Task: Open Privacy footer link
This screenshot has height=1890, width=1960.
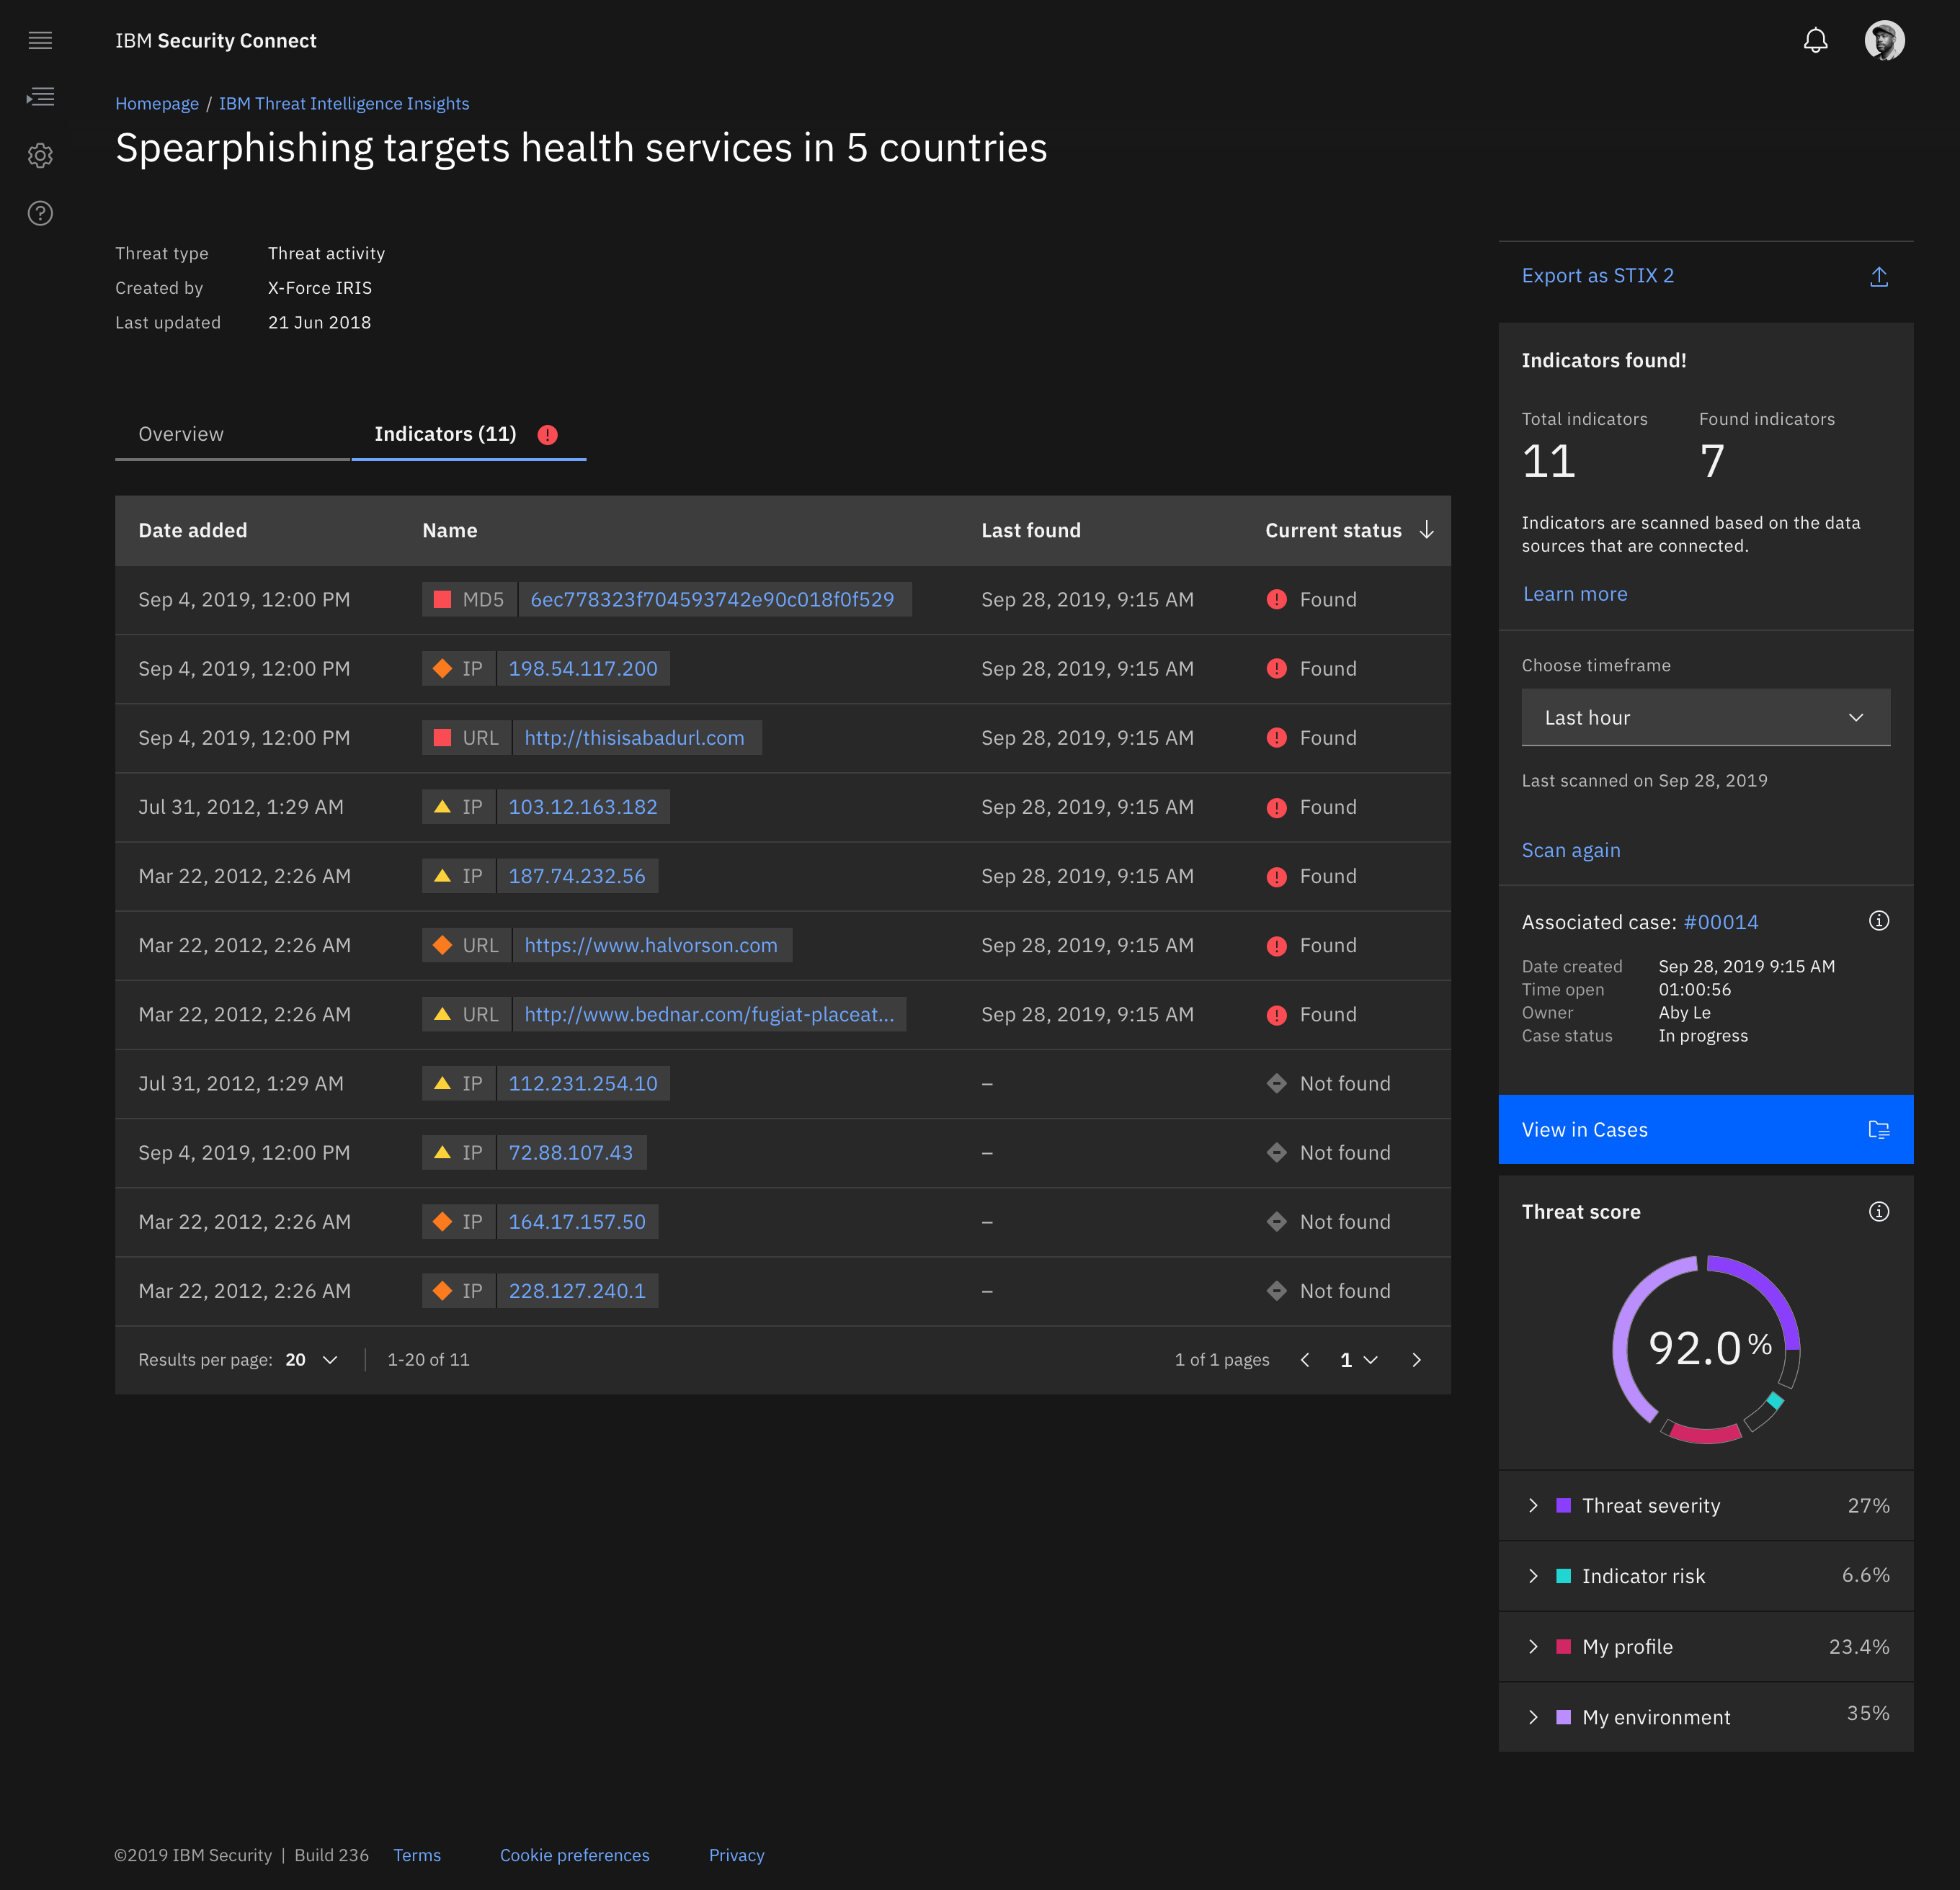Action: [736, 1855]
